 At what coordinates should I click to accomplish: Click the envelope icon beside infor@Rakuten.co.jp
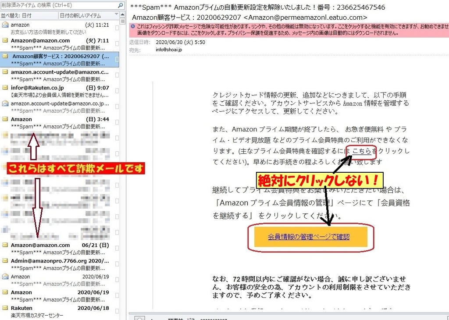(5, 88)
